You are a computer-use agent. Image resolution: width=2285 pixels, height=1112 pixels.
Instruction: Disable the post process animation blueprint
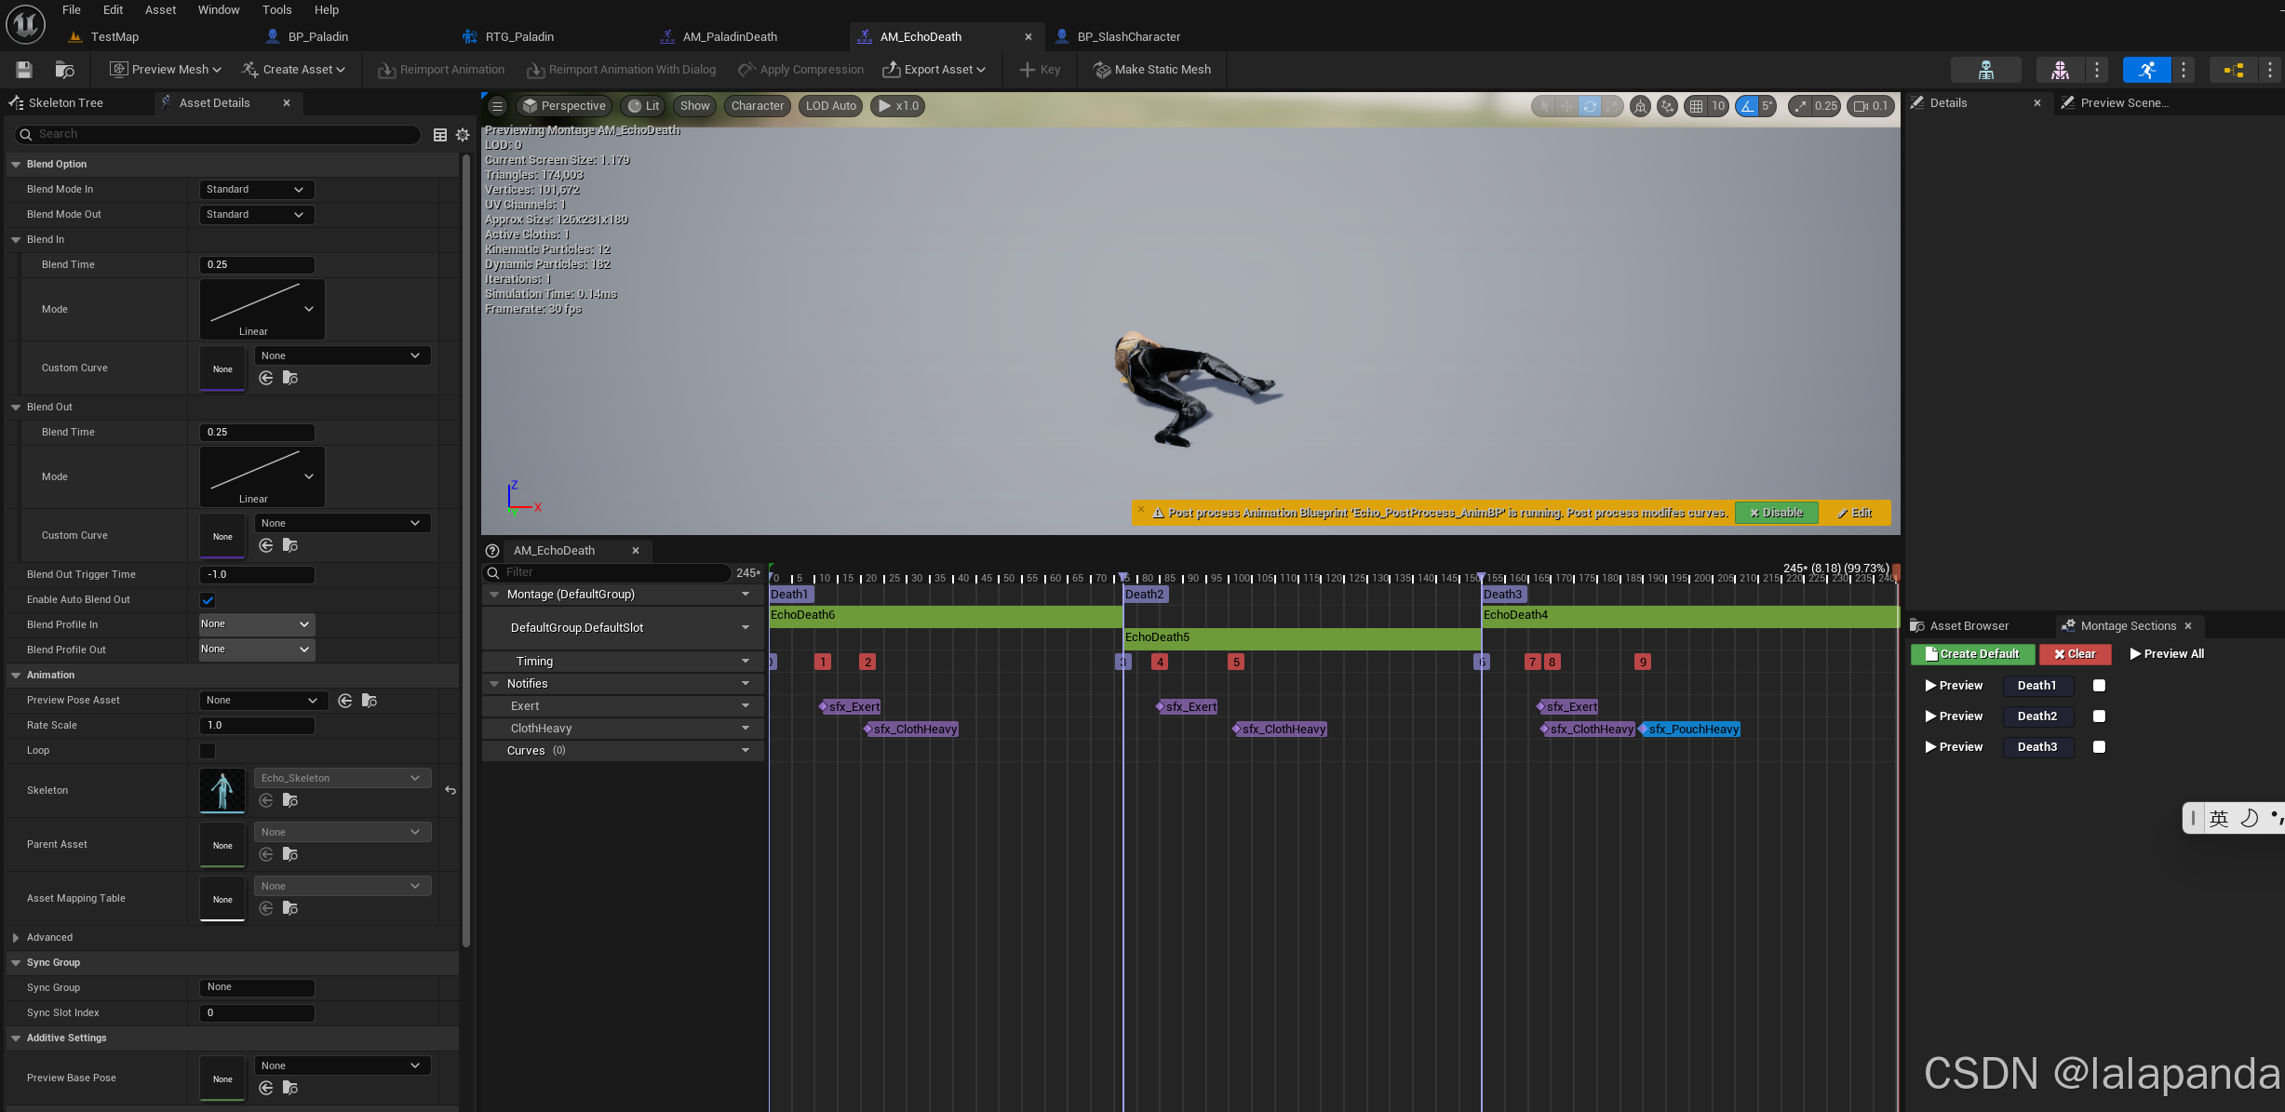(1776, 513)
